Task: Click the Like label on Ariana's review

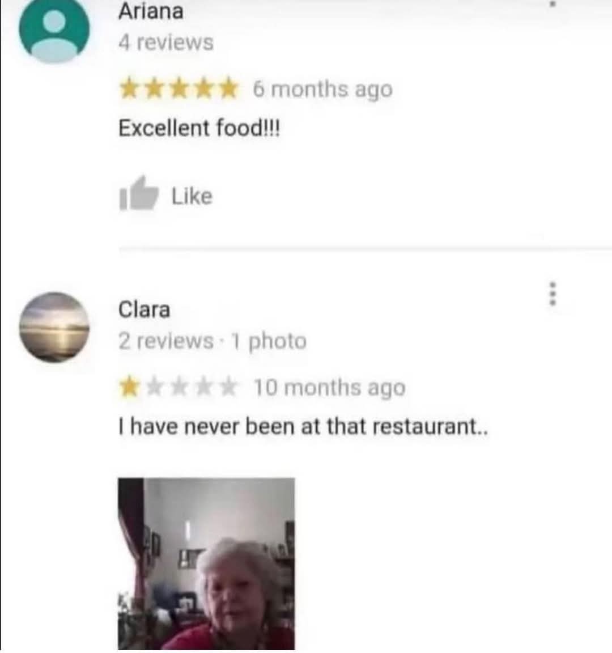Action: (x=192, y=196)
